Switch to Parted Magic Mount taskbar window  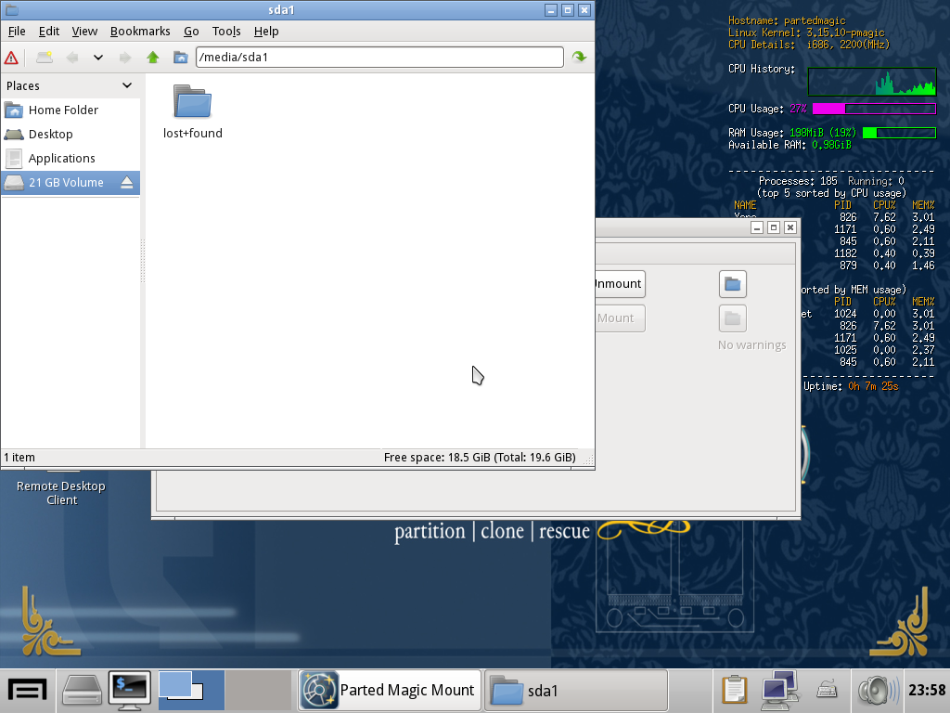pyautogui.click(x=389, y=691)
